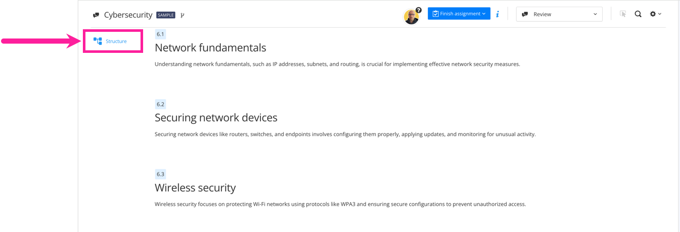Click the Securing network devices heading
This screenshot has height=232, width=680.
coord(216,118)
